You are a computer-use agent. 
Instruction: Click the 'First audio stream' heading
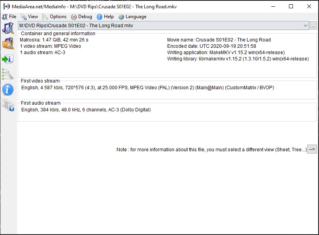tap(41, 103)
